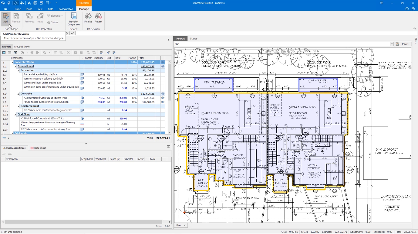Click Add in the Plan Change group
Viewport: 418px width, 234px height.
pos(5,18)
